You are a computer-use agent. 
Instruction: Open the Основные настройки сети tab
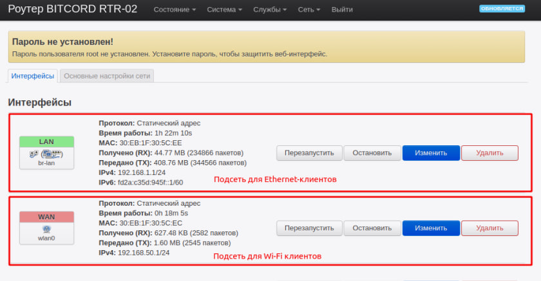pos(107,76)
